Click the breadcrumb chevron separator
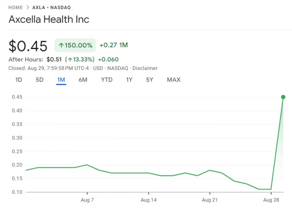This screenshot has height=208, width=292. (x=28, y=7)
